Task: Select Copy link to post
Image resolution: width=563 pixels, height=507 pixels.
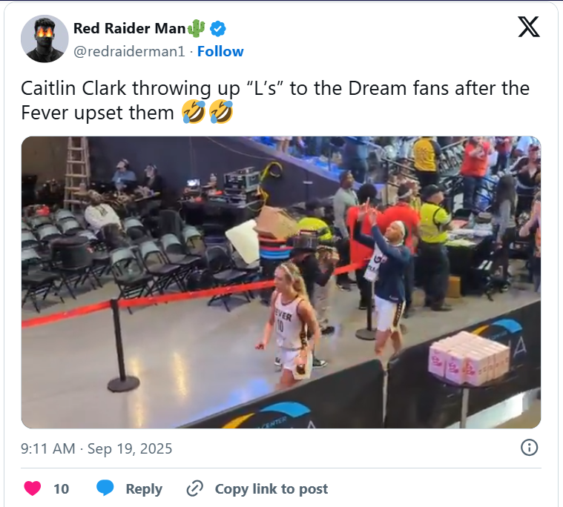Action: coord(271,488)
